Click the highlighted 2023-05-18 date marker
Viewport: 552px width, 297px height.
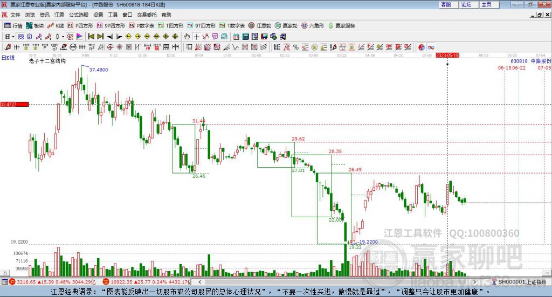pyautogui.click(x=447, y=56)
